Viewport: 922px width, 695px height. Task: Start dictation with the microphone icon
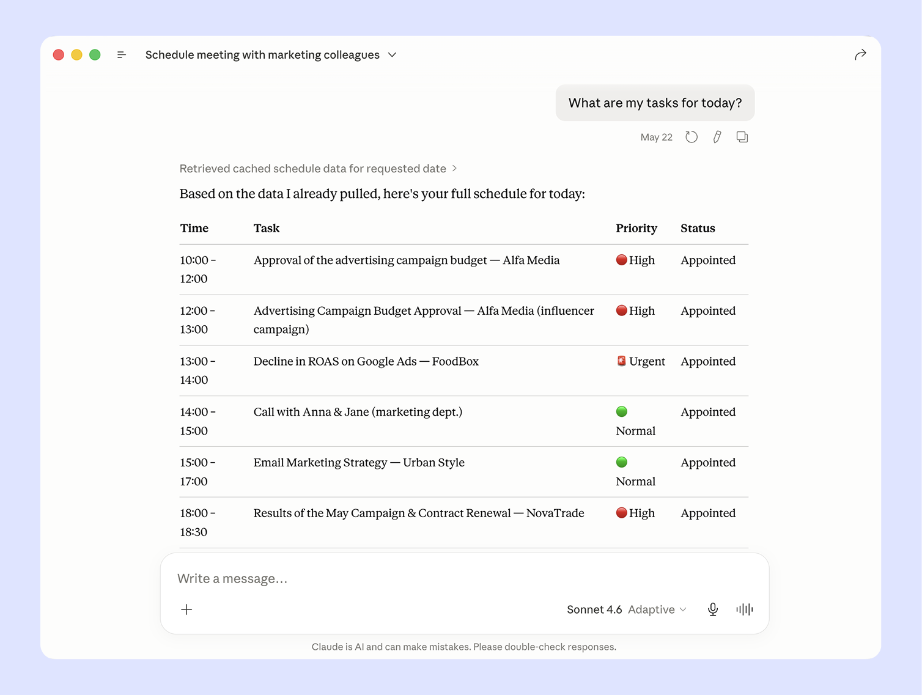[713, 609]
